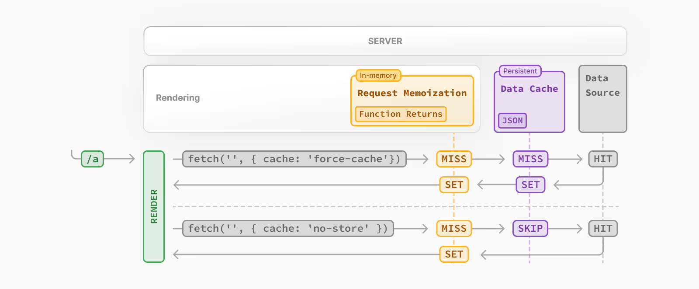Image resolution: width=699 pixels, height=289 pixels.
Task: Select the Data Cache heading
Action: [x=529, y=89]
